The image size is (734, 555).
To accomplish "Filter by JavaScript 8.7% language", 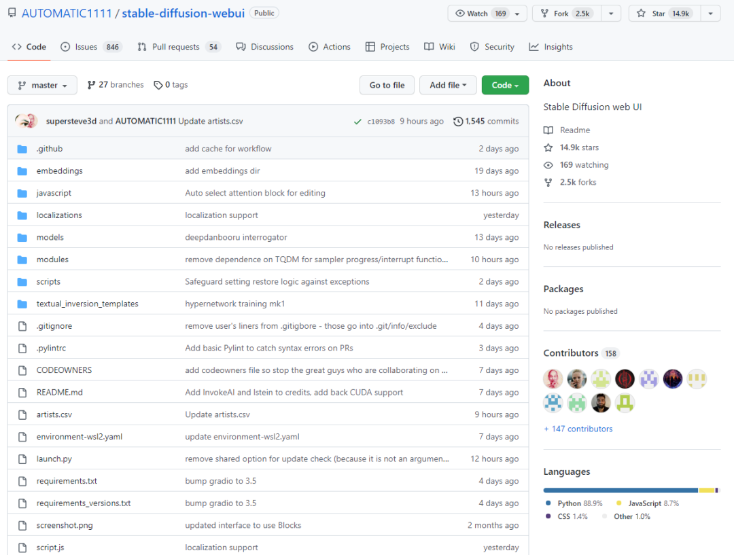I will (648, 503).
